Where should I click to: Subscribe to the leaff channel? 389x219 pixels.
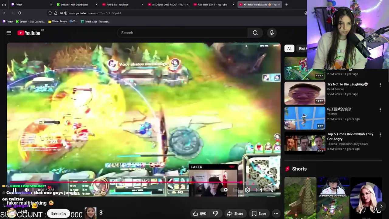point(58,214)
